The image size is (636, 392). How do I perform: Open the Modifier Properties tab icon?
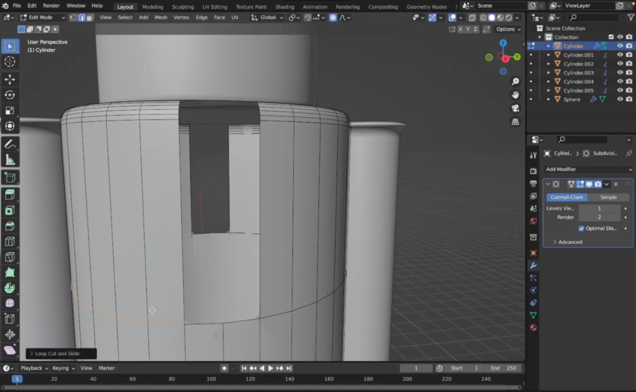coord(533,265)
